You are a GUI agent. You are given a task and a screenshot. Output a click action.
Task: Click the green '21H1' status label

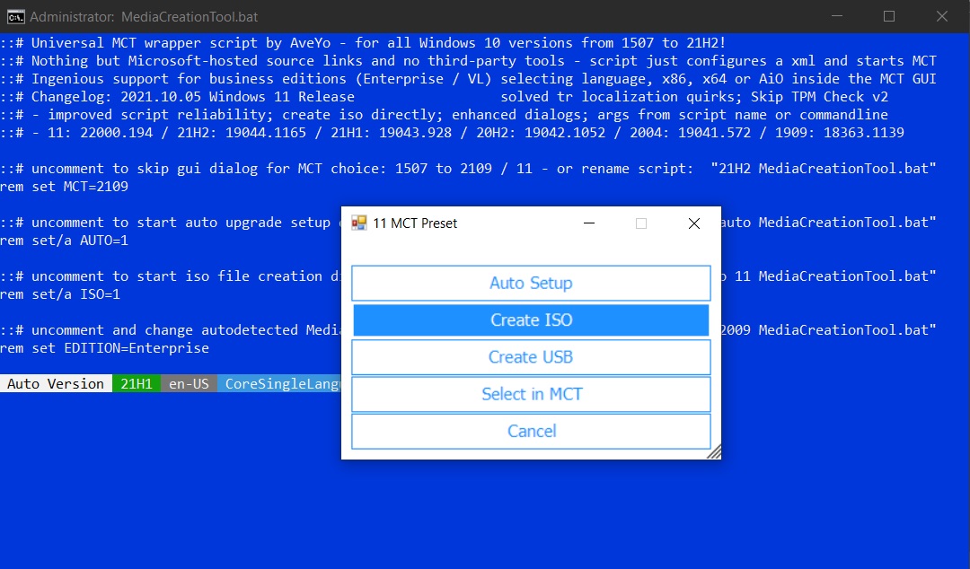pyautogui.click(x=137, y=383)
